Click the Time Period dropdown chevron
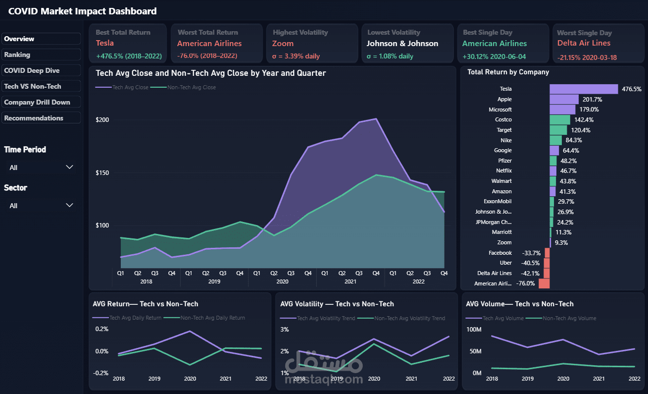 70,168
